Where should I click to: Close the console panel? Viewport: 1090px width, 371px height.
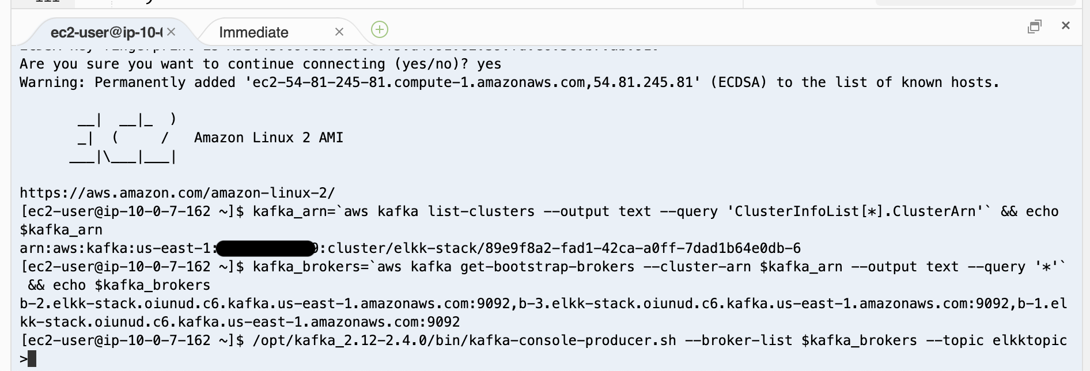point(1066,25)
